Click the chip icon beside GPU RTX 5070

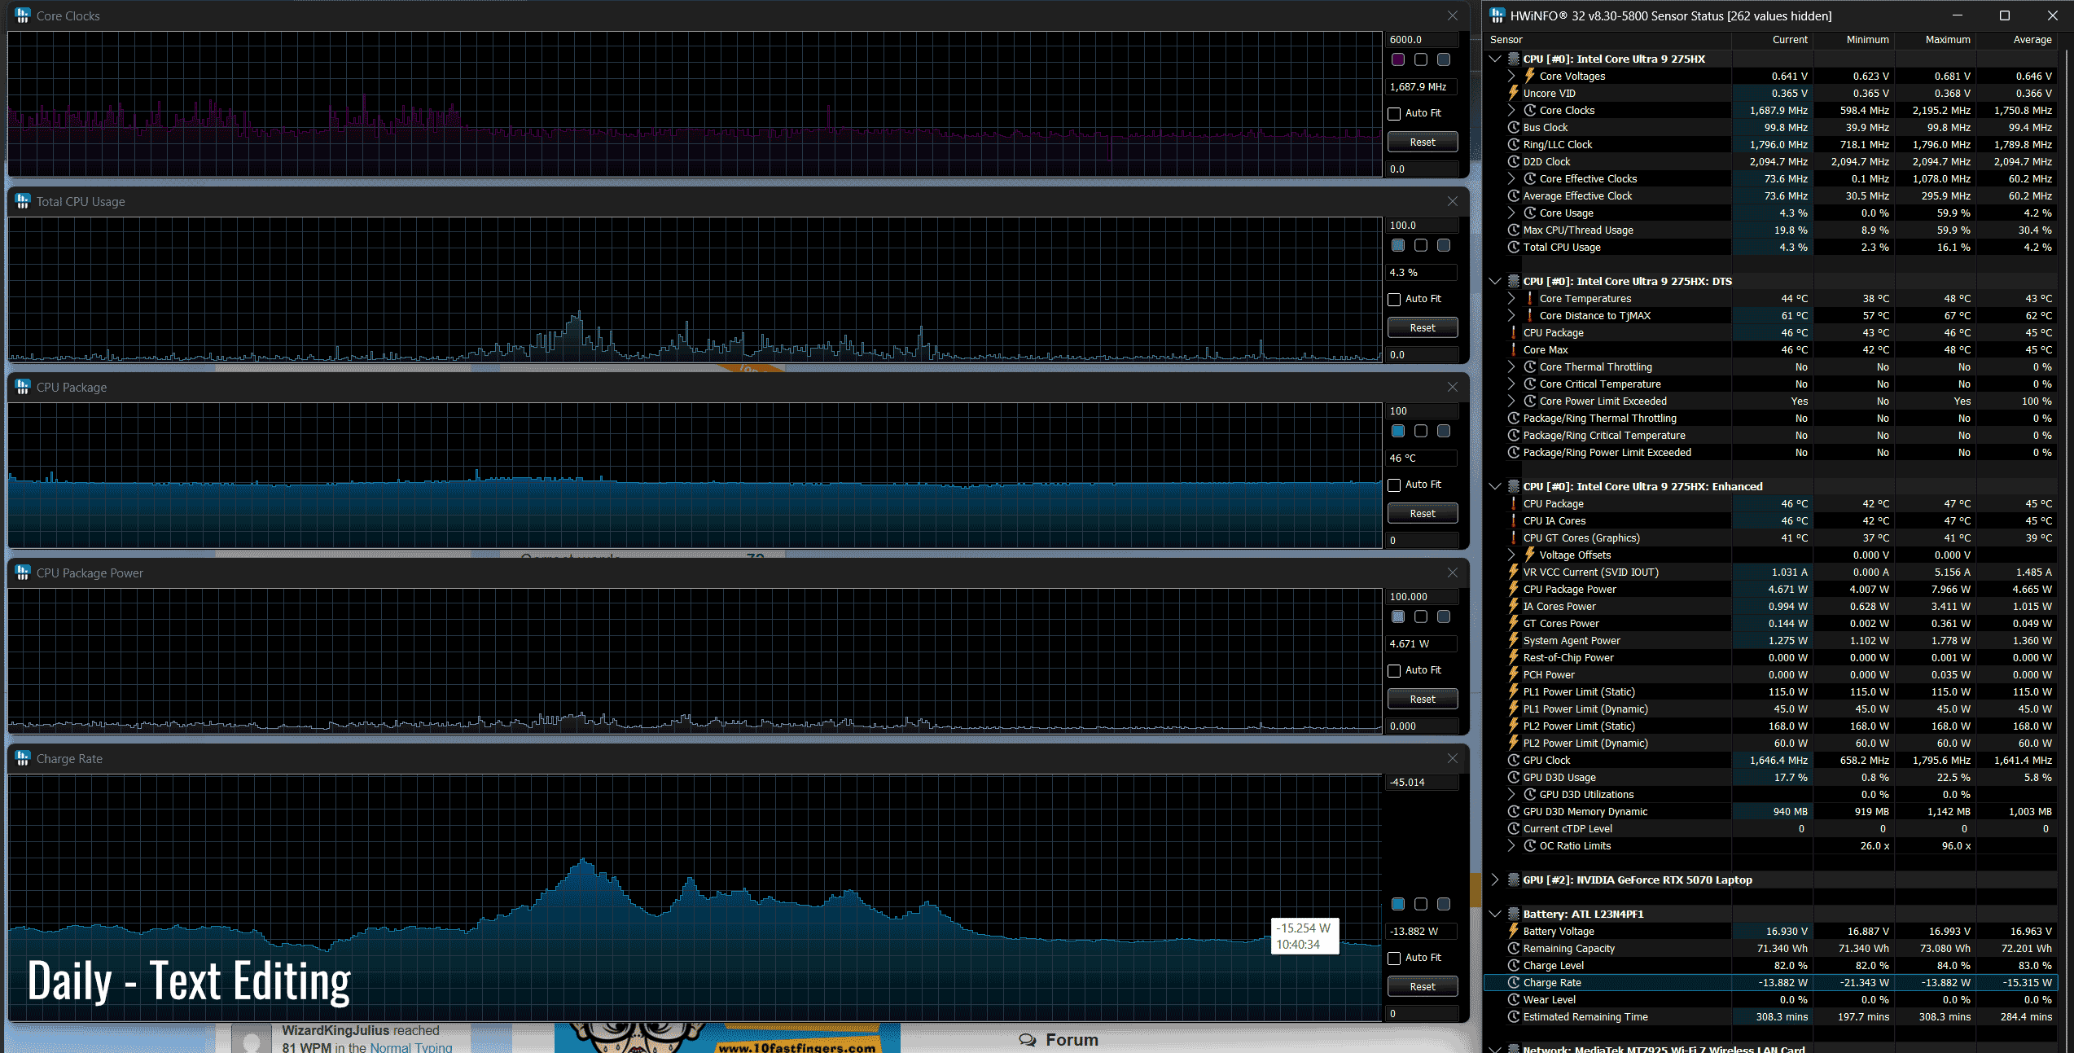(x=1514, y=880)
